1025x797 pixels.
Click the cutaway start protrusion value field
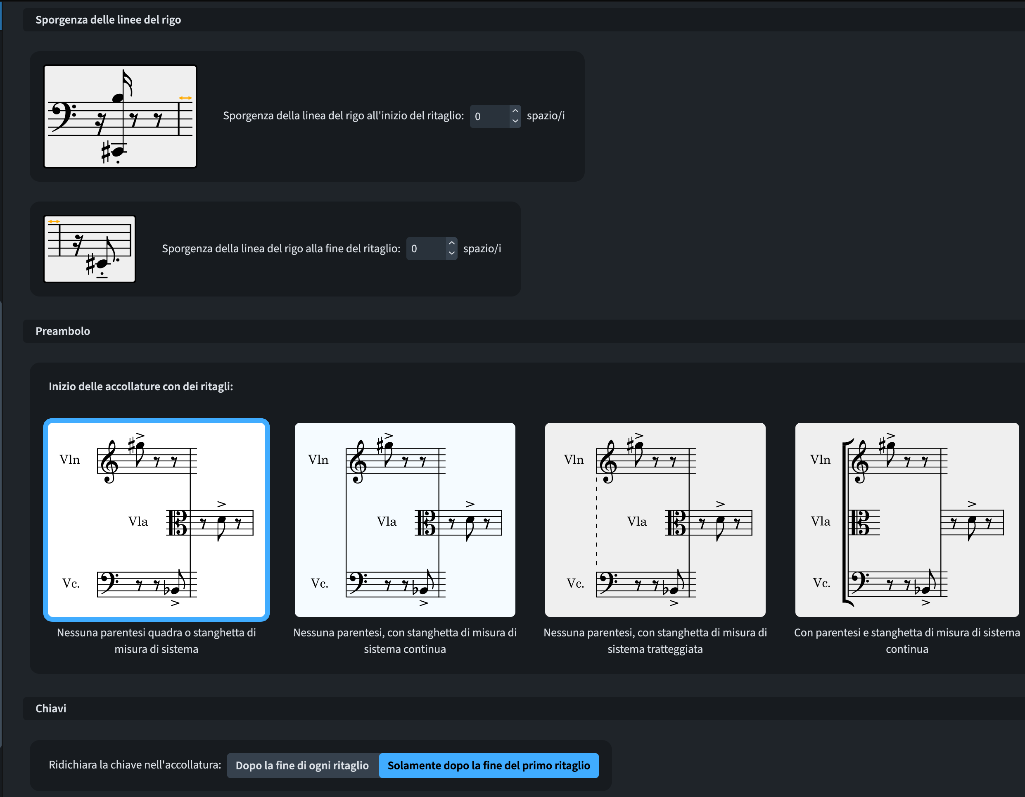click(x=489, y=116)
